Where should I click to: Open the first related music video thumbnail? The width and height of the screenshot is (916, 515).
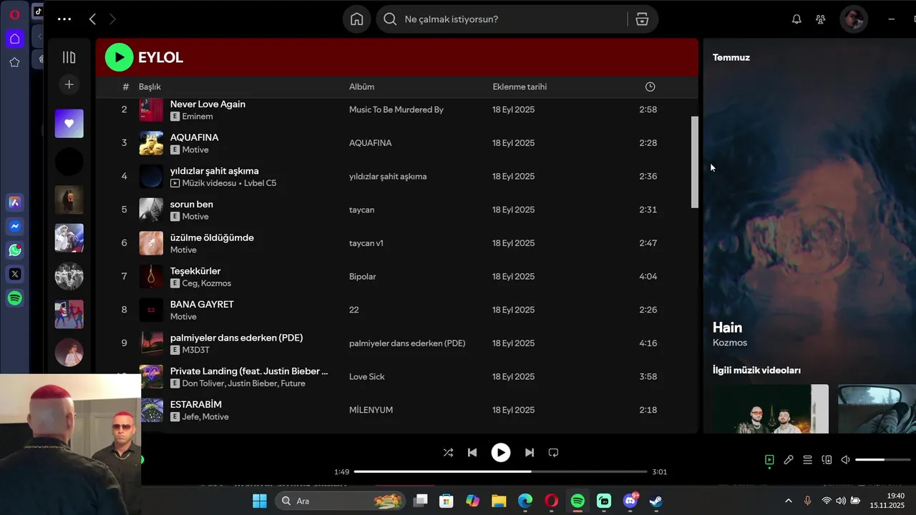(x=770, y=408)
